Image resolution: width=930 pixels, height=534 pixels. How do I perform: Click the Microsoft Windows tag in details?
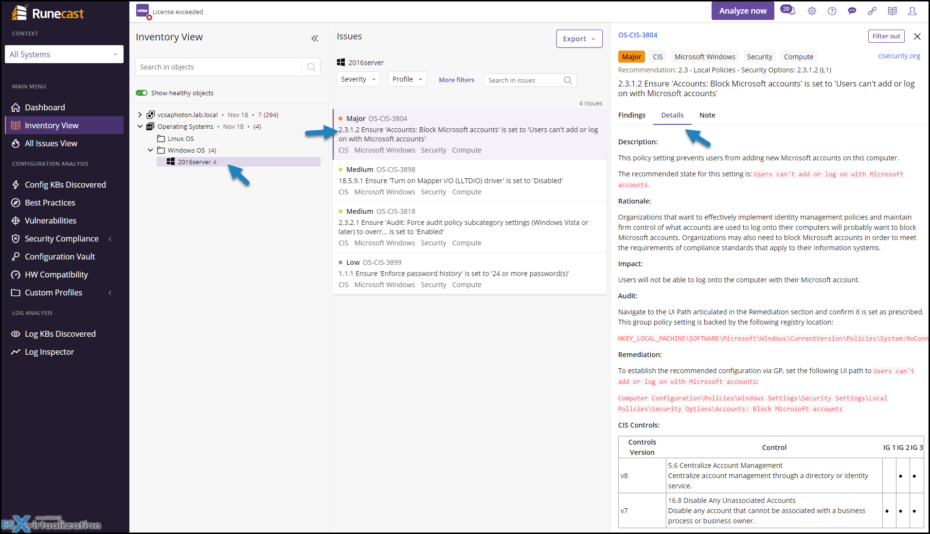click(704, 57)
